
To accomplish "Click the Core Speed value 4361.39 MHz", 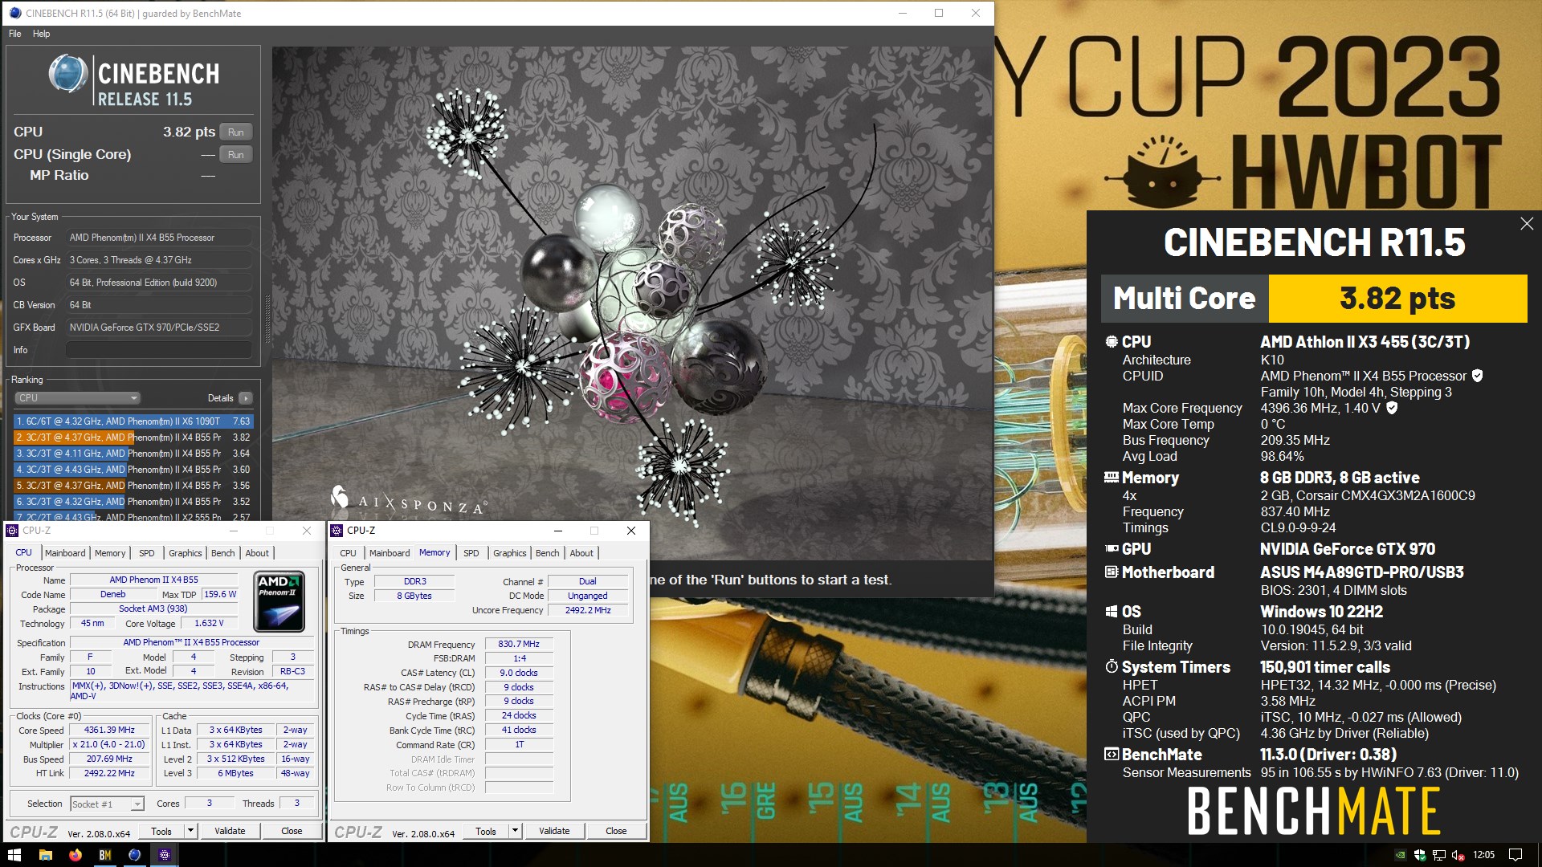I will (x=109, y=731).
